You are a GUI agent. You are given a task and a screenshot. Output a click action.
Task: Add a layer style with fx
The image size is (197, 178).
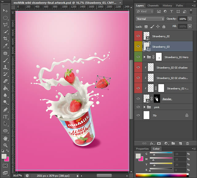pyautogui.click(x=152, y=143)
